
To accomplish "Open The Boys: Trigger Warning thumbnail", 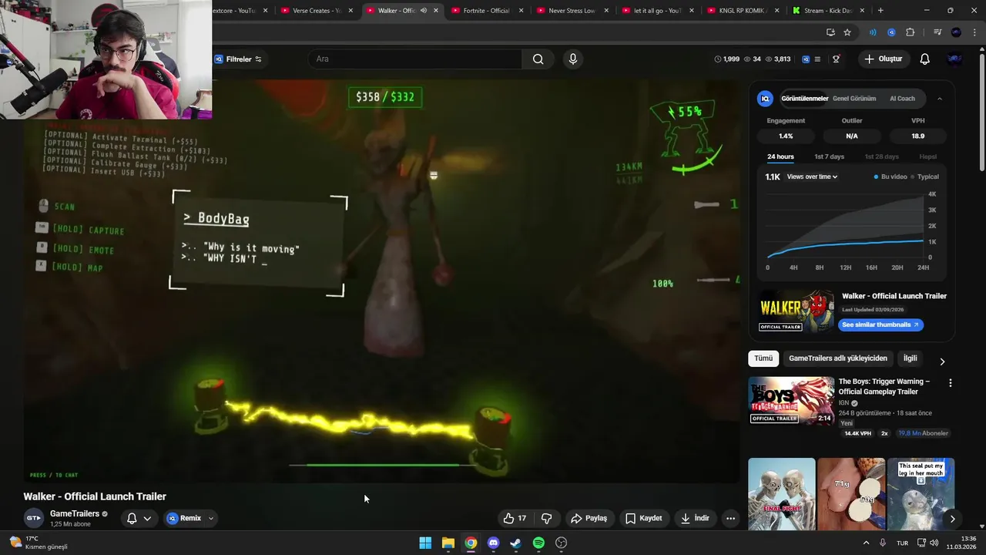I will [x=791, y=401].
